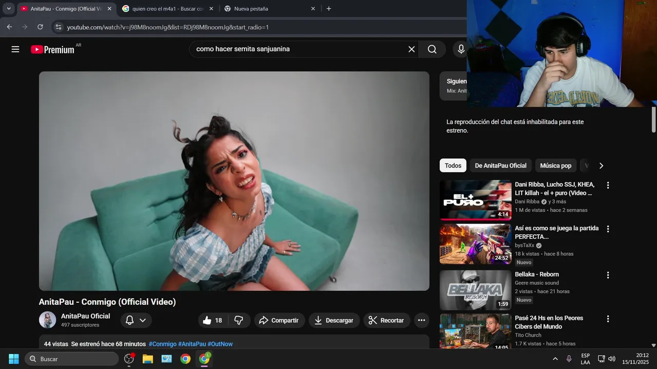Screen dimensions: 657x369
Task: Open #Conmigo hashtag link
Action: point(162,344)
